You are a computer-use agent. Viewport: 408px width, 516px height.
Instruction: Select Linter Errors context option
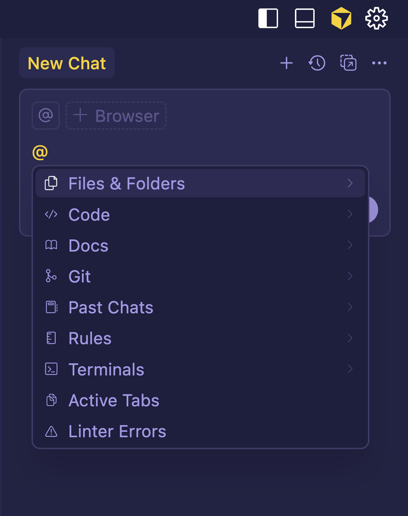(x=117, y=431)
